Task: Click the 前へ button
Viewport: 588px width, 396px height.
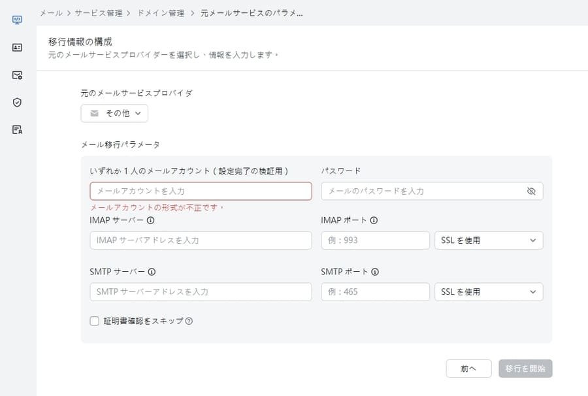Action: [x=468, y=369]
